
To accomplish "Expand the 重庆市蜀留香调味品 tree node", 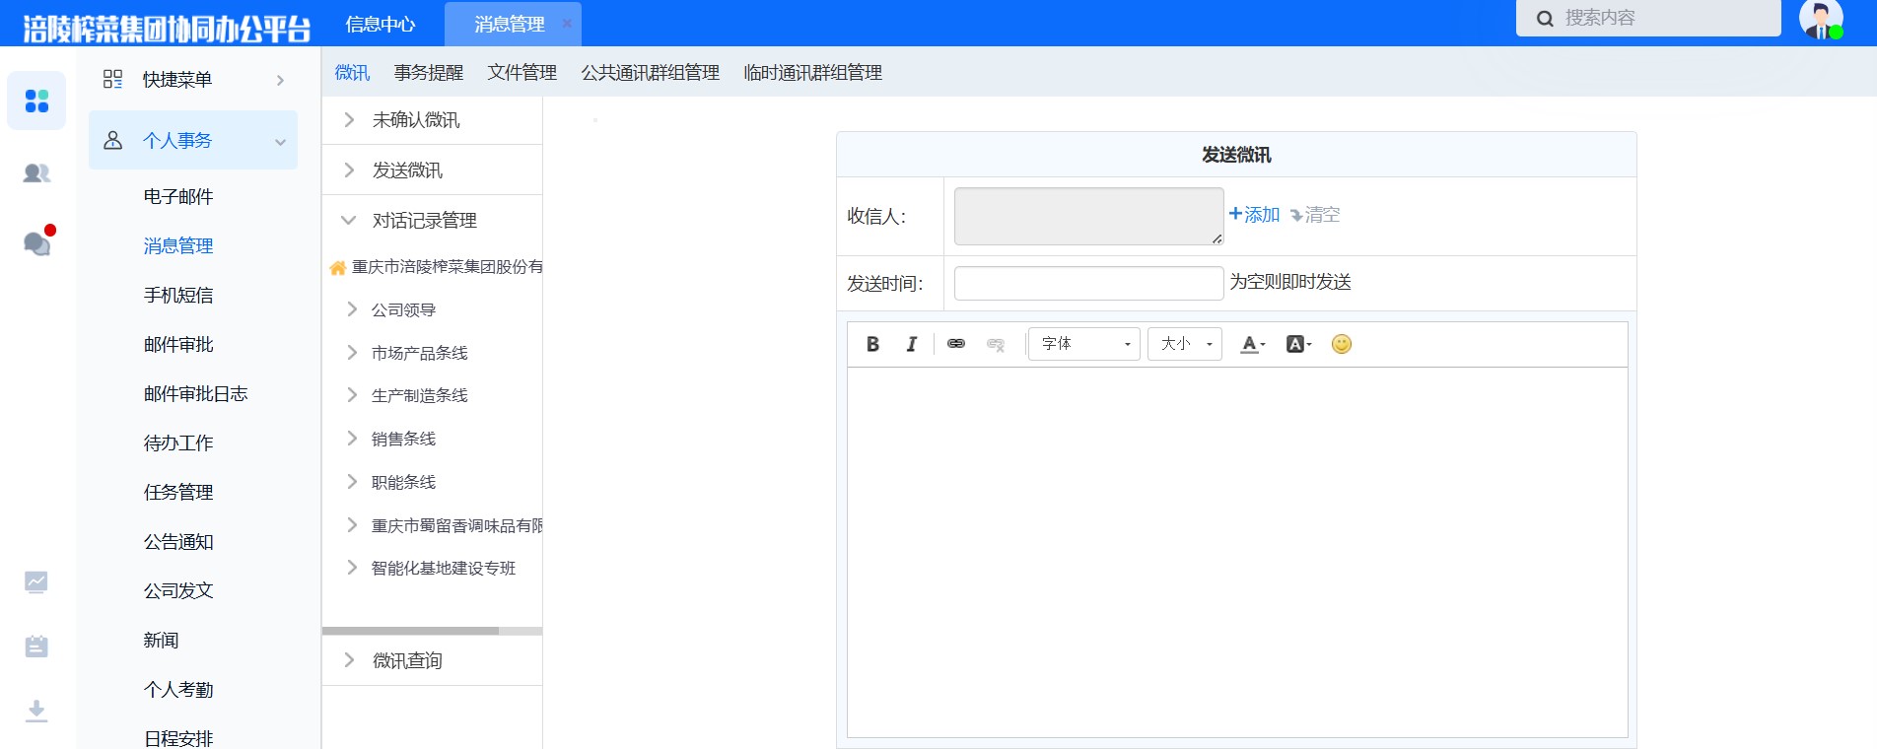I will click(x=352, y=525).
